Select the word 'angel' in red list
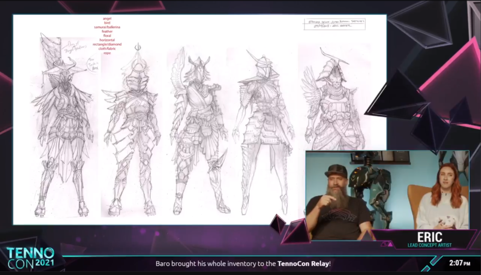The width and height of the screenshot is (481, 275). click(x=107, y=18)
